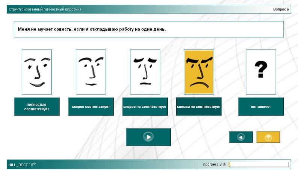Image resolution: width=298 pixels, height=170 pixels.
Task: Click the HILL_BEST FIT logo text
Action: tap(22, 164)
